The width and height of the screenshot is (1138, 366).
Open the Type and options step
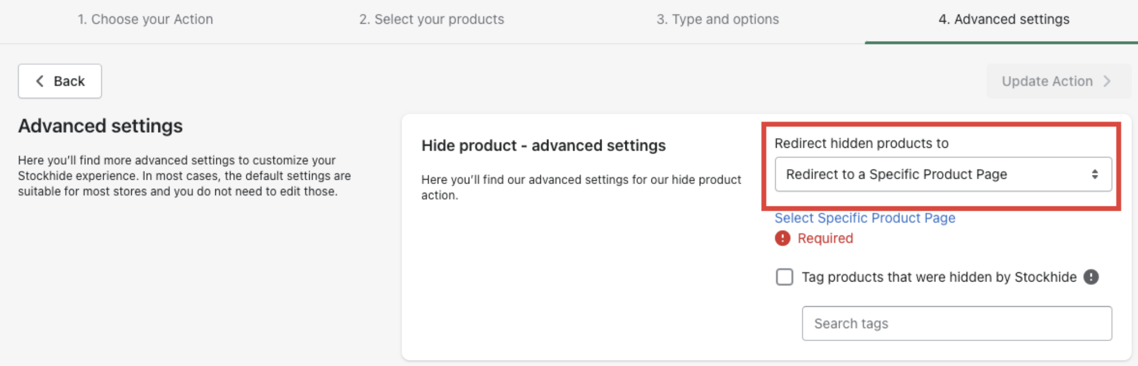pos(718,19)
